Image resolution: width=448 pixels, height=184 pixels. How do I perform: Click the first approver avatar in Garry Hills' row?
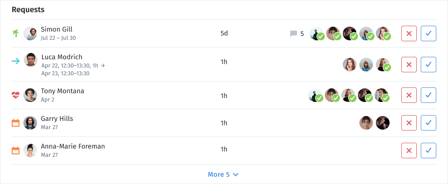[x=366, y=123]
